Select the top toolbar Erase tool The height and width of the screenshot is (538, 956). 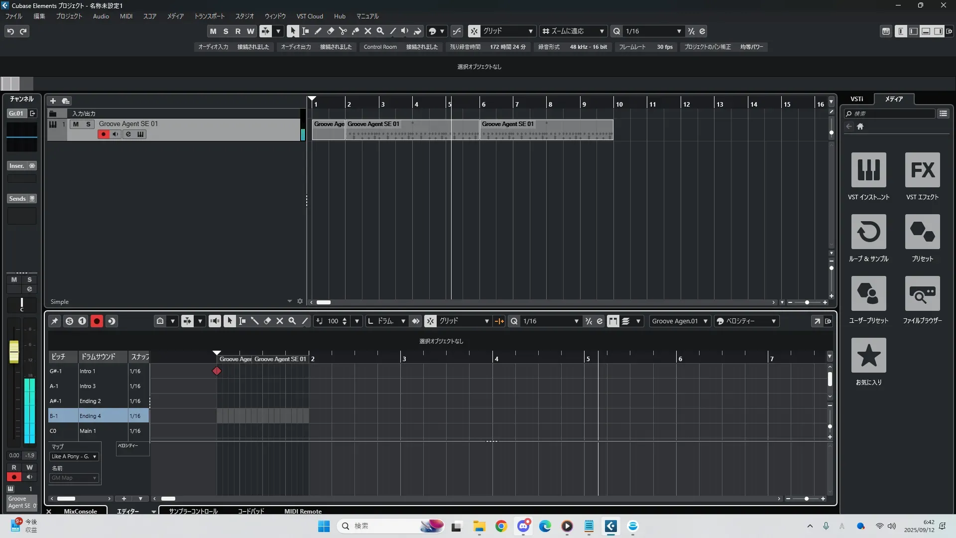(330, 31)
